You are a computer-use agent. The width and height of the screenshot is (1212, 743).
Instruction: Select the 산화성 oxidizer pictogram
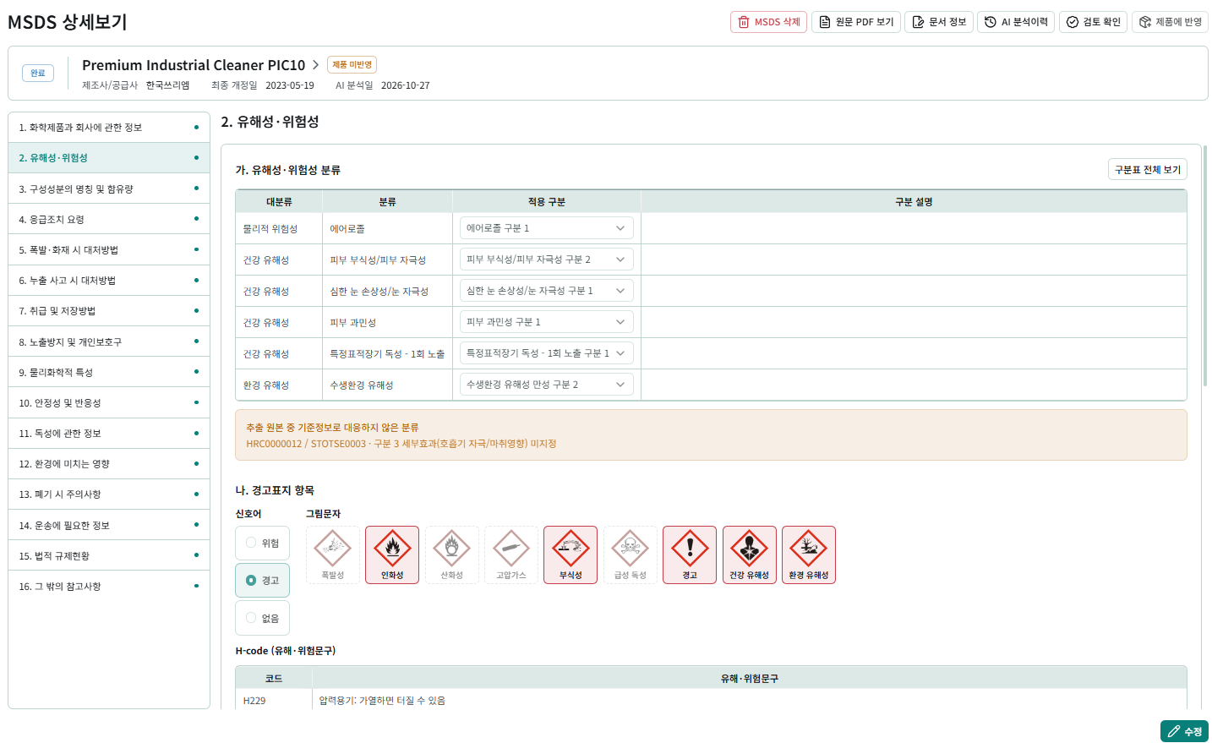[452, 555]
